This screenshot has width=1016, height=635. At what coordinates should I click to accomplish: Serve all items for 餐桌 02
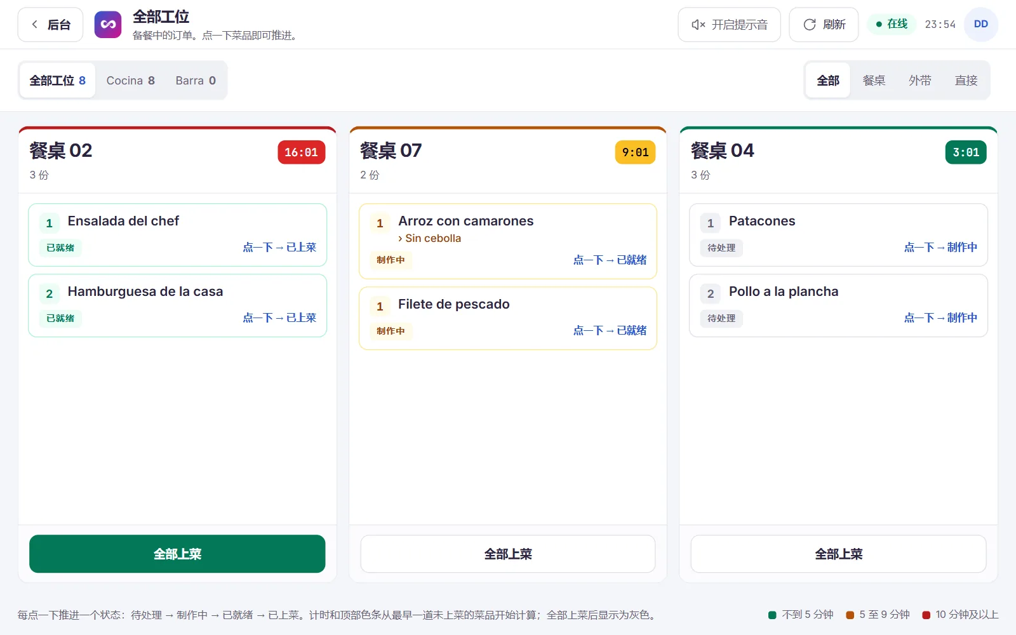177,554
